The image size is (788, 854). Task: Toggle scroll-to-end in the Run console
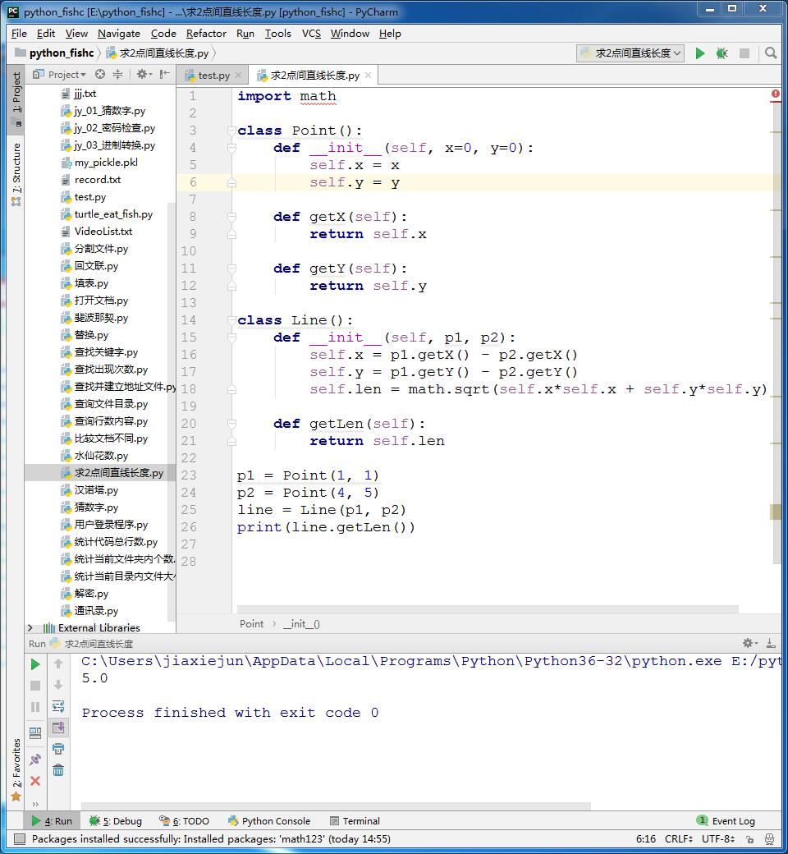tap(58, 728)
